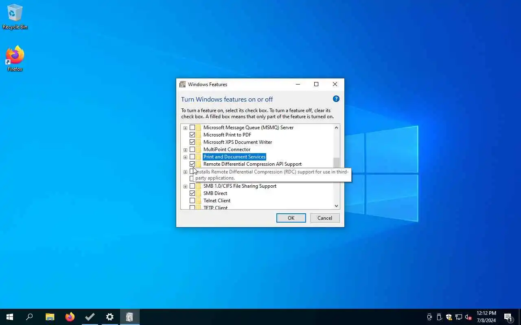The image size is (521, 325).
Task: Open Windows Security tray icon
Action: pos(449,317)
